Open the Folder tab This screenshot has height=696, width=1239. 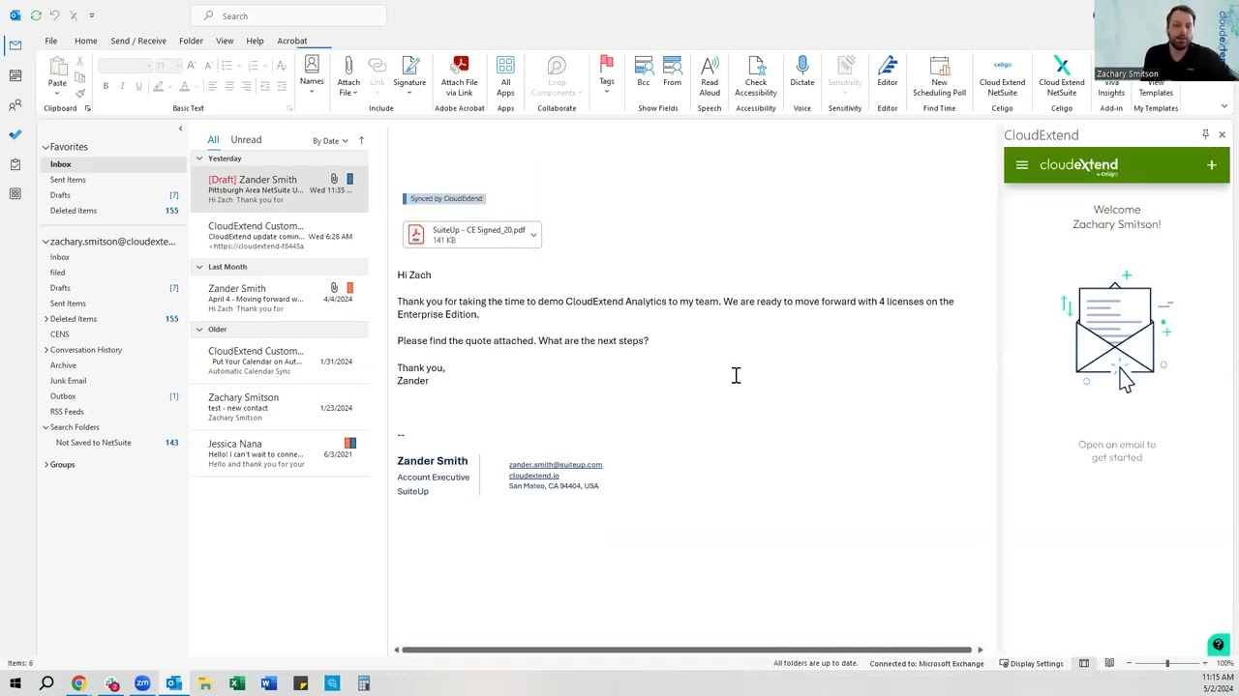pyautogui.click(x=191, y=41)
